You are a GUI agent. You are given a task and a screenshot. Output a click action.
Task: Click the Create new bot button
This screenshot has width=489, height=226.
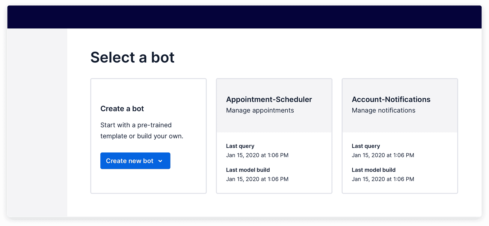point(129,161)
